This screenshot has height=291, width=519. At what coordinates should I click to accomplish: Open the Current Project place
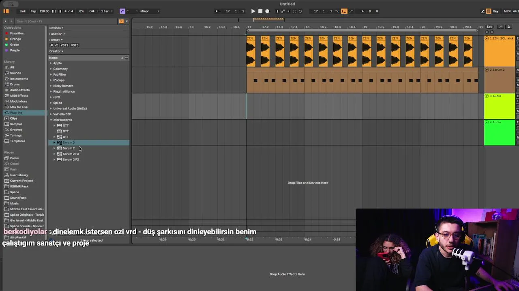pyautogui.click(x=21, y=180)
